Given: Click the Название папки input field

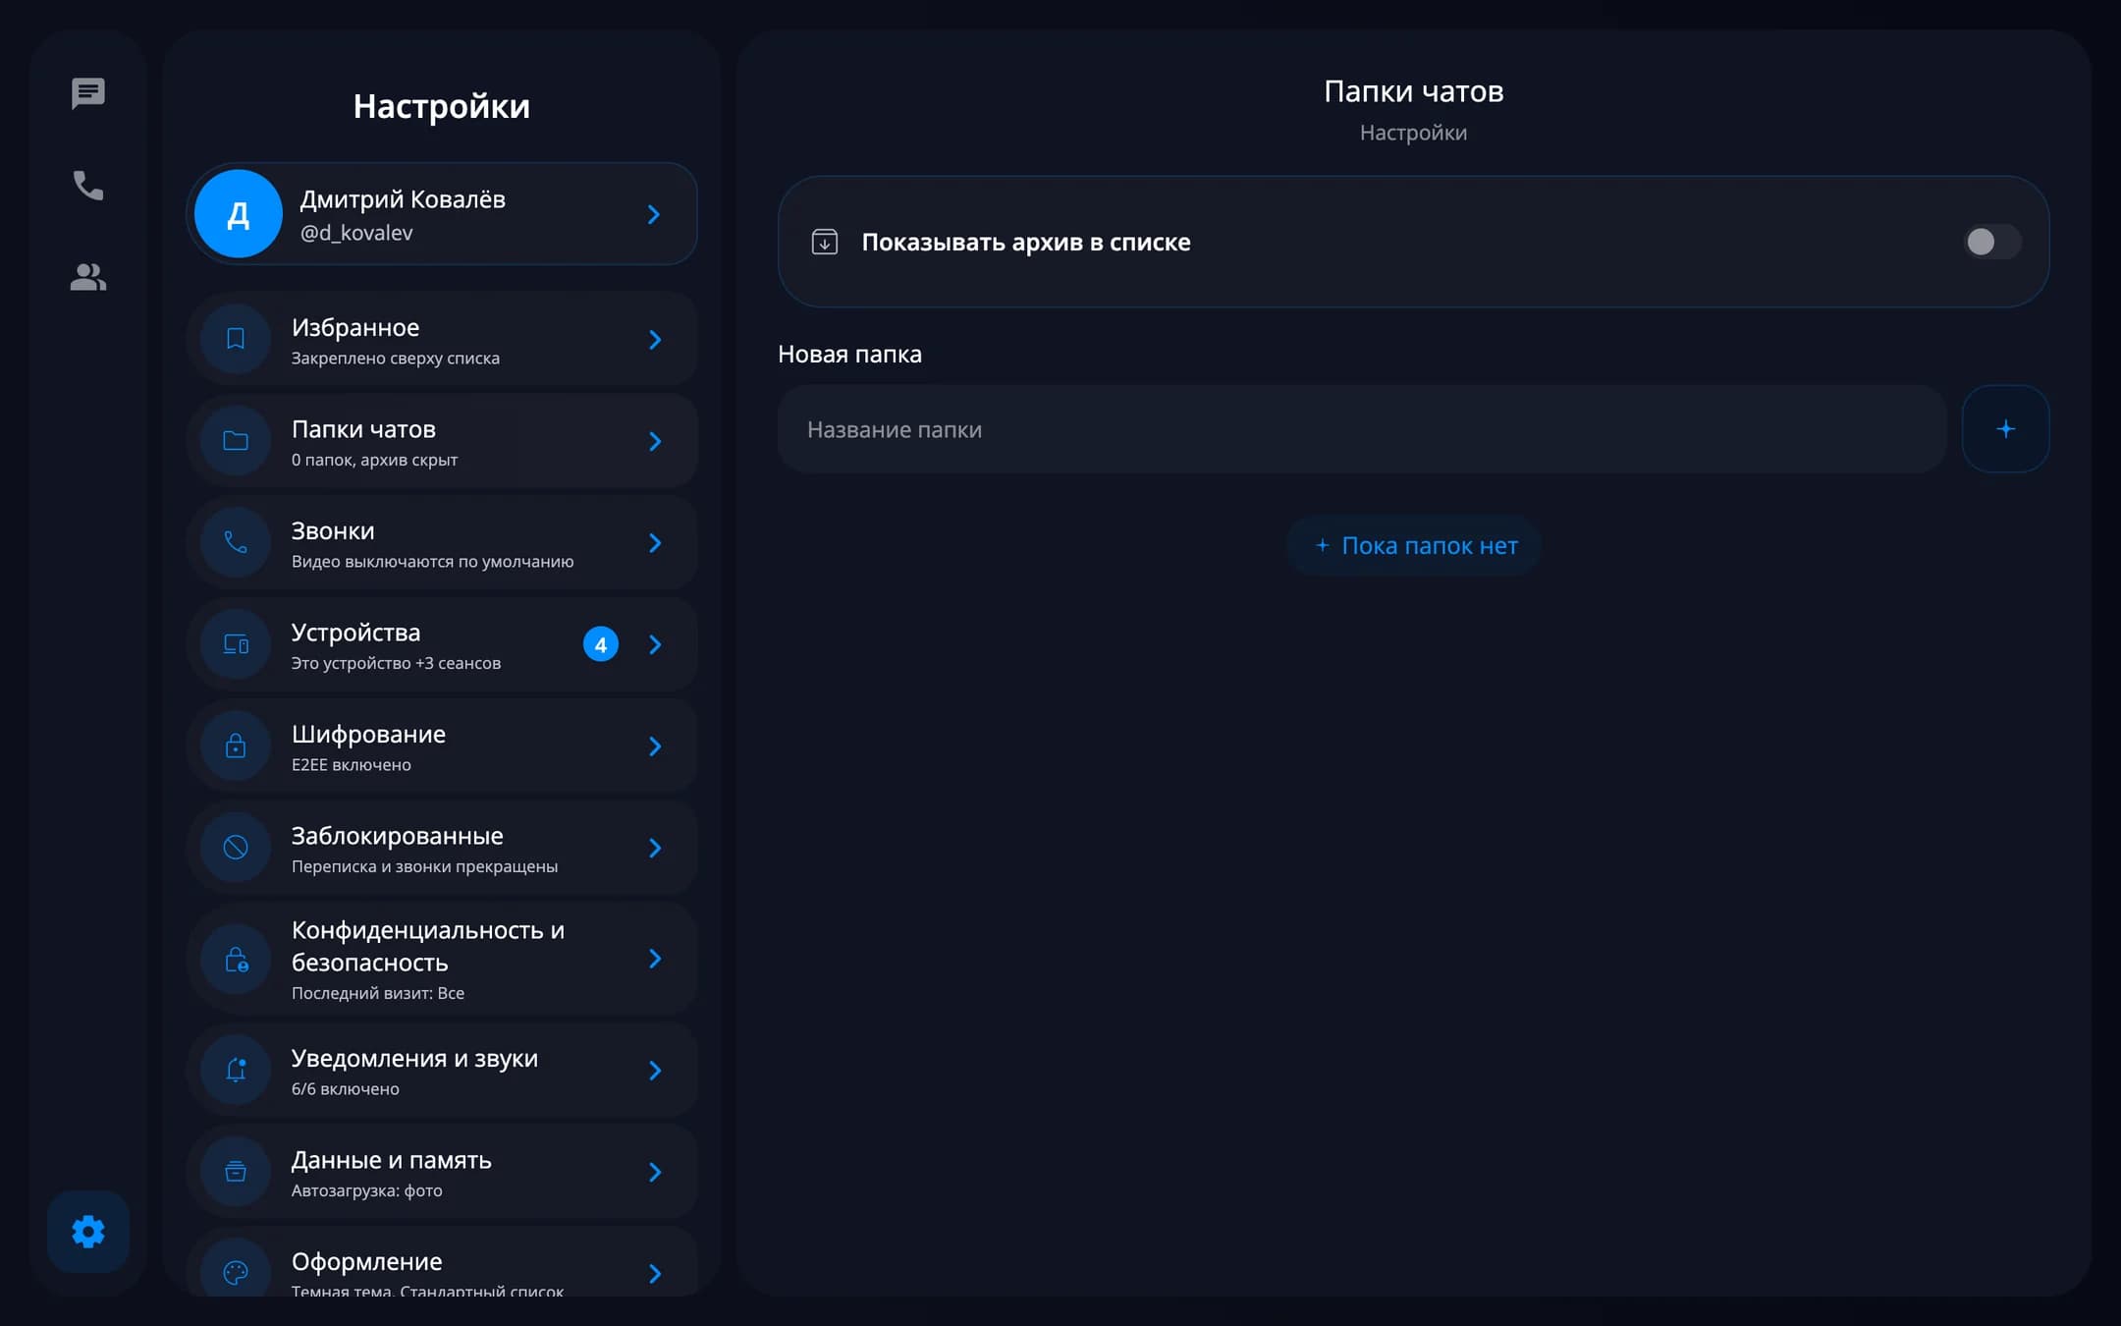Looking at the screenshot, I should pyautogui.click(x=1362, y=429).
